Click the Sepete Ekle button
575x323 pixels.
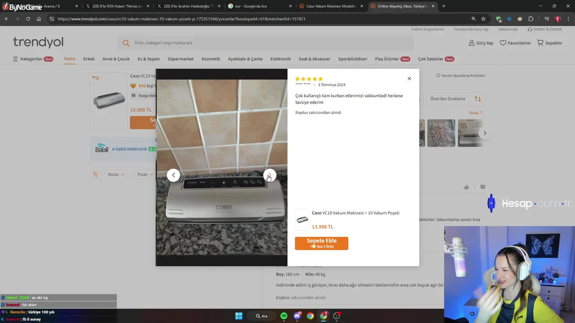point(322,243)
